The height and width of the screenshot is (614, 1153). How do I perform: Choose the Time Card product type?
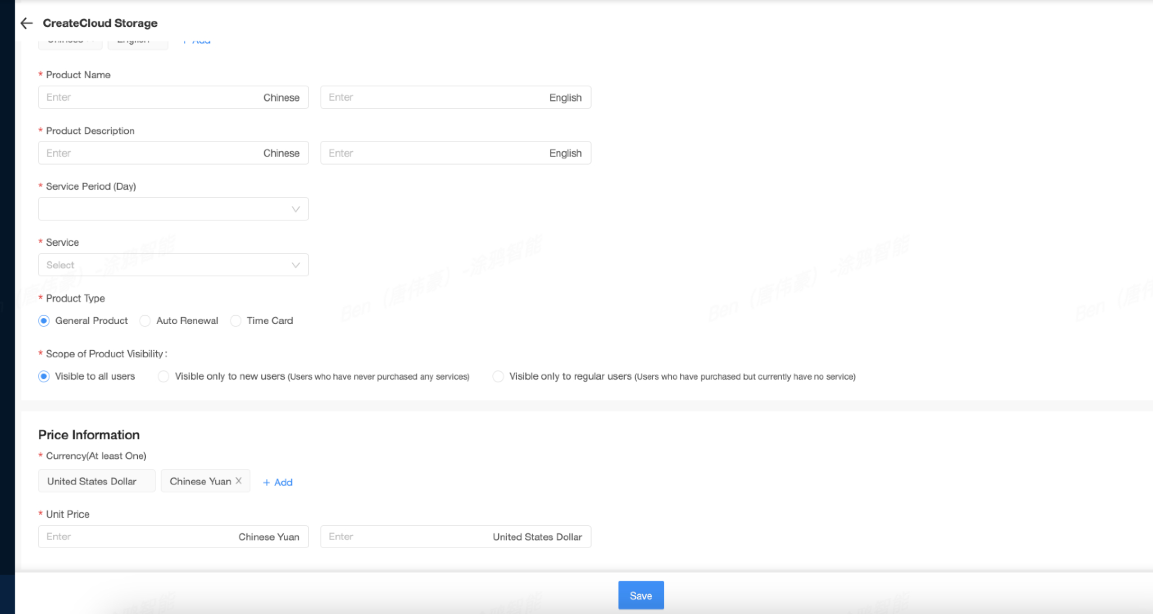pyautogui.click(x=236, y=321)
